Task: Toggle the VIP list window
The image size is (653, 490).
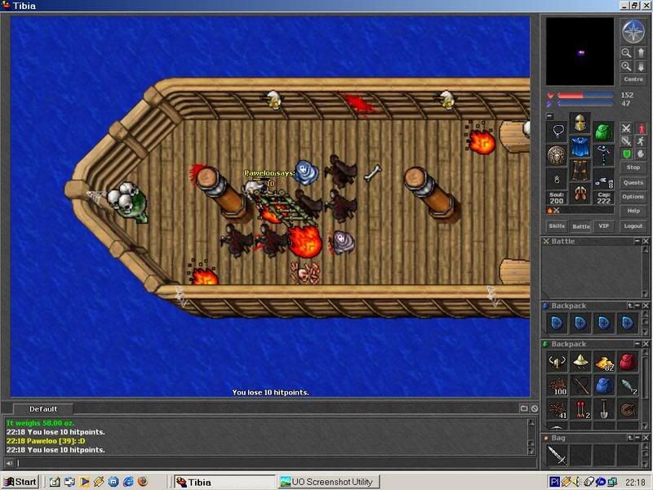Action: tap(603, 226)
